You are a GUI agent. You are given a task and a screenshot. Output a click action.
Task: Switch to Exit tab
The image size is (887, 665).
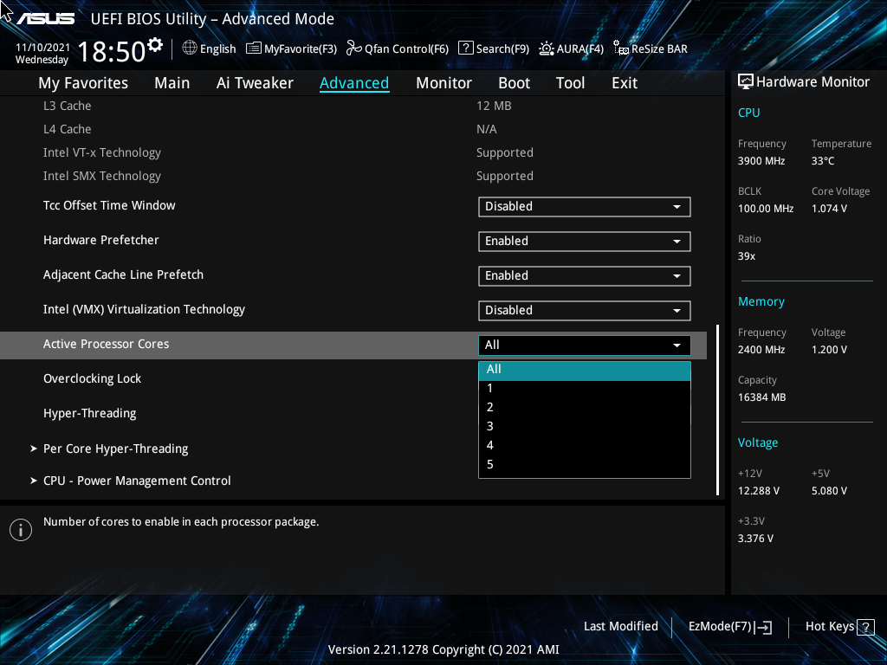[x=625, y=83]
